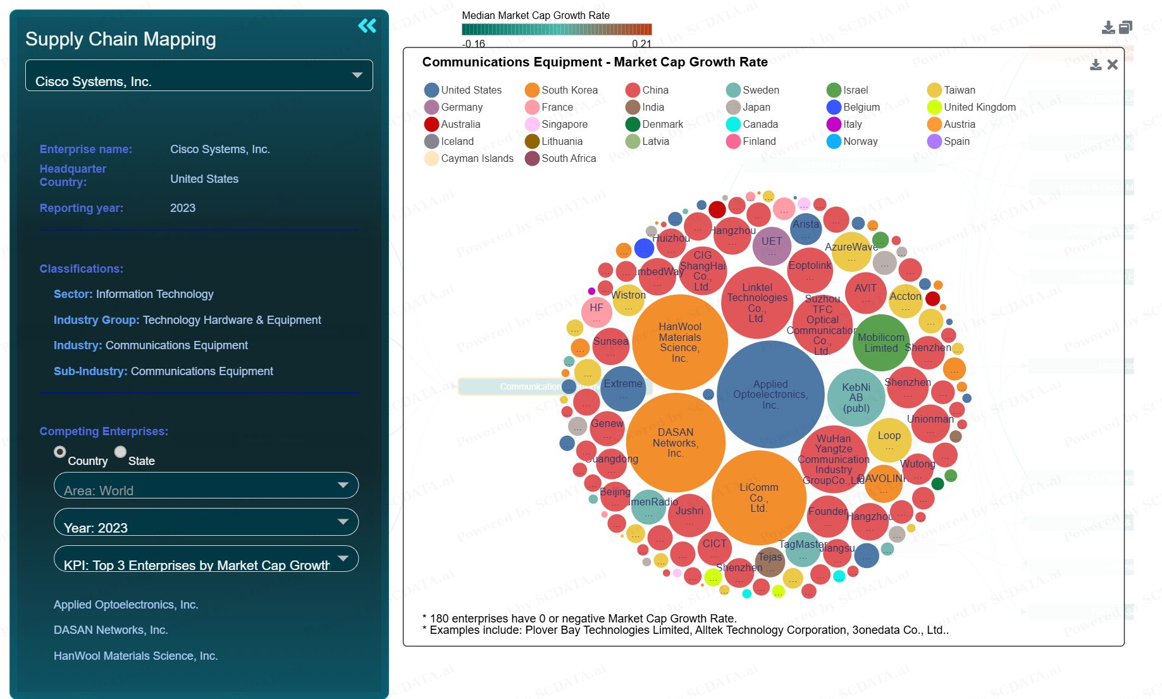This screenshot has height=699, width=1162.
Task: Select the KebNi AB (publ) bubble
Action: (856, 397)
